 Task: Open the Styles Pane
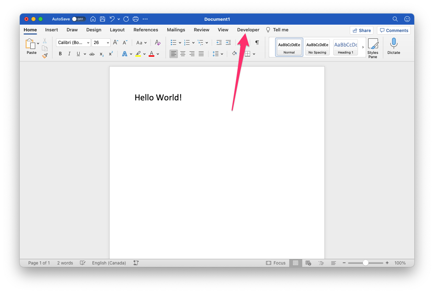click(373, 48)
